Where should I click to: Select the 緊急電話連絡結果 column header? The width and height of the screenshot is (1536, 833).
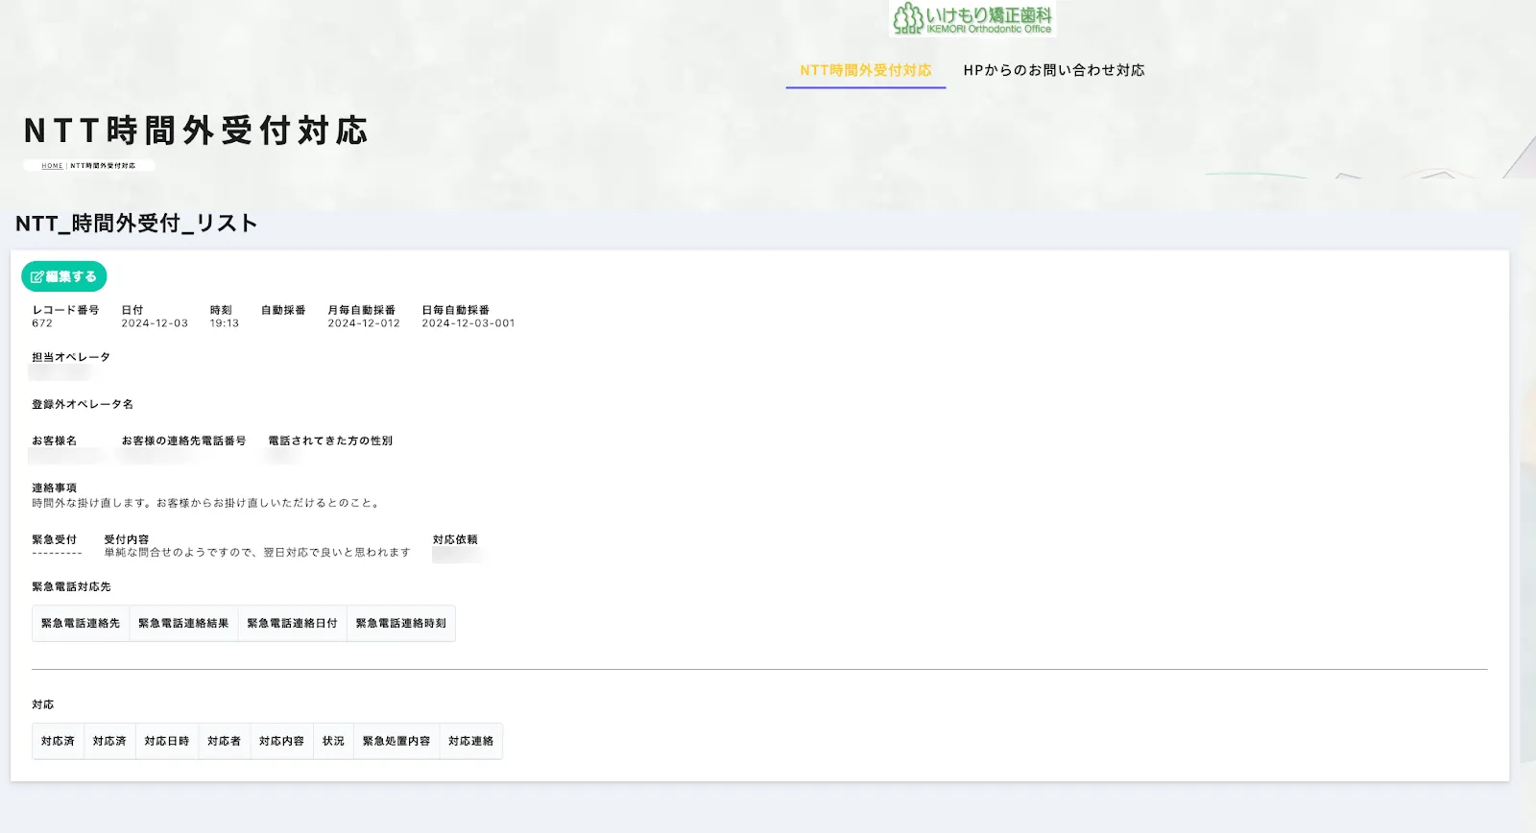(183, 624)
